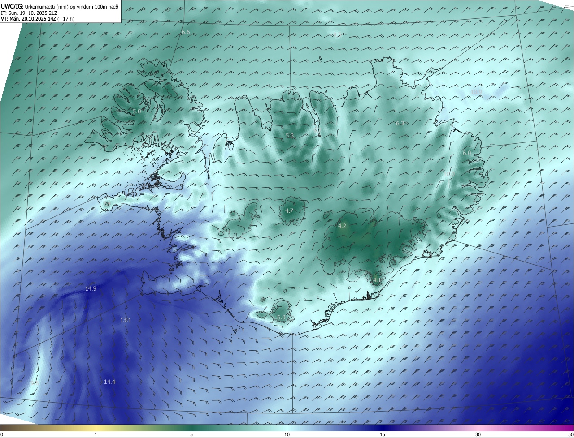
Task: Click the colorbar tick label '5'
Action: coord(191,434)
